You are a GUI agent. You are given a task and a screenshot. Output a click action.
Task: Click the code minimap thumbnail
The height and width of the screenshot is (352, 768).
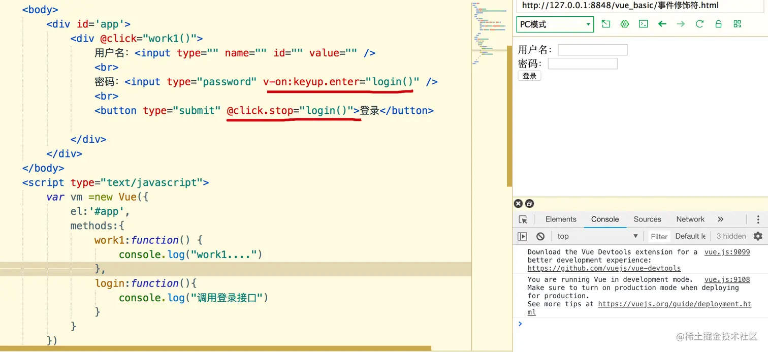[x=490, y=33]
